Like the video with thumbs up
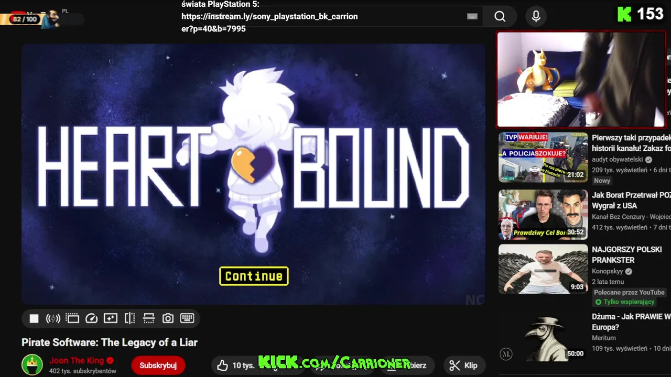This screenshot has height=377, width=671. point(236,365)
